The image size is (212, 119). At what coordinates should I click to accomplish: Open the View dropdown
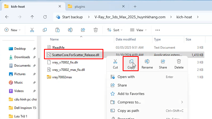[x=138, y=30]
